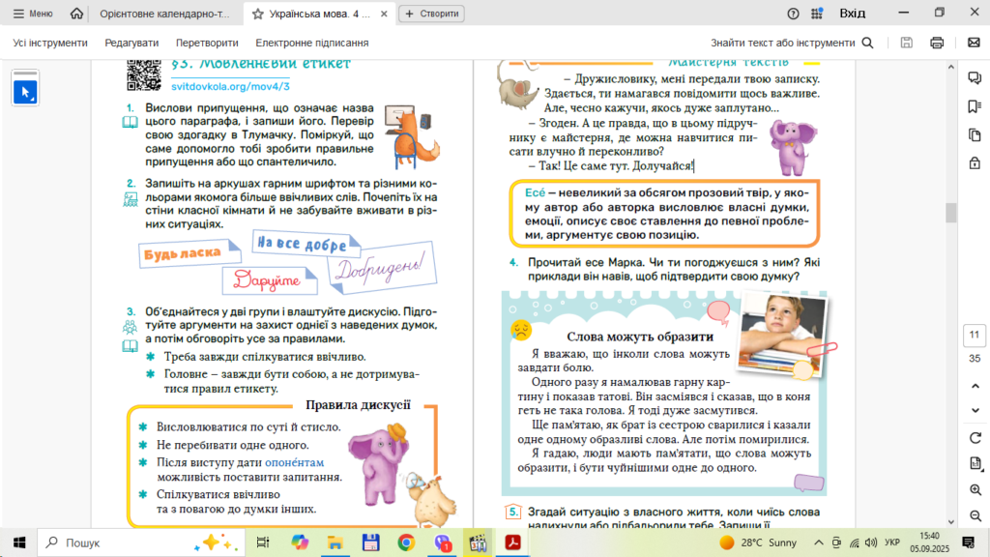The width and height of the screenshot is (990, 557).
Task: Print the document via the printer icon
Action: tap(937, 43)
